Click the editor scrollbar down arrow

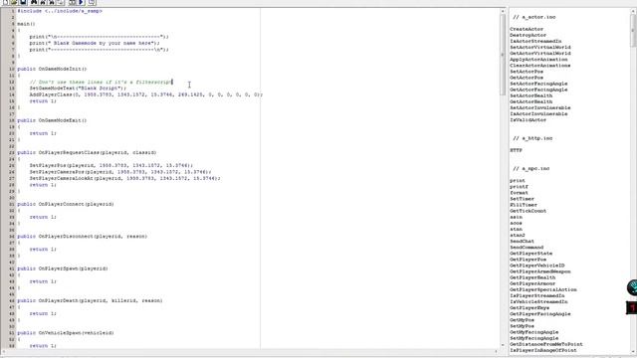[503, 345]
